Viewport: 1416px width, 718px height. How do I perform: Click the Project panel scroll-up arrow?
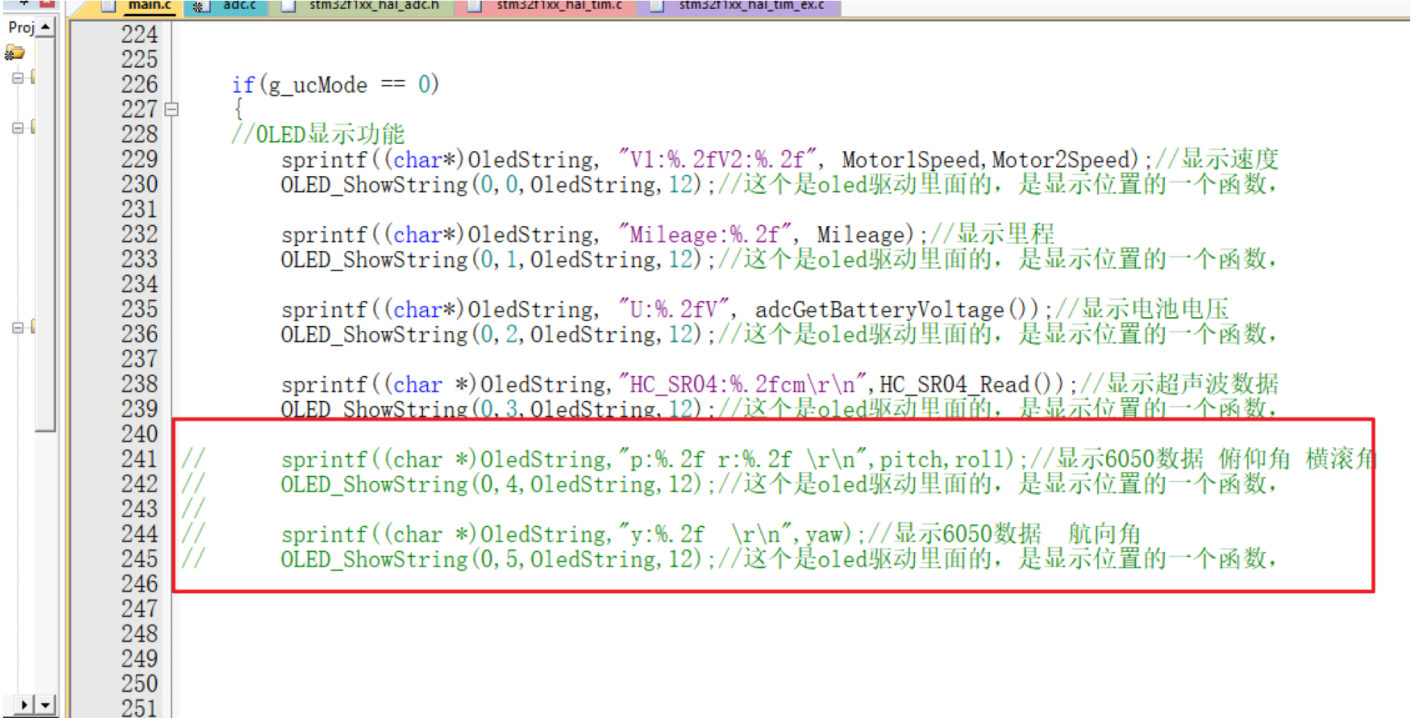click(46, 27)
